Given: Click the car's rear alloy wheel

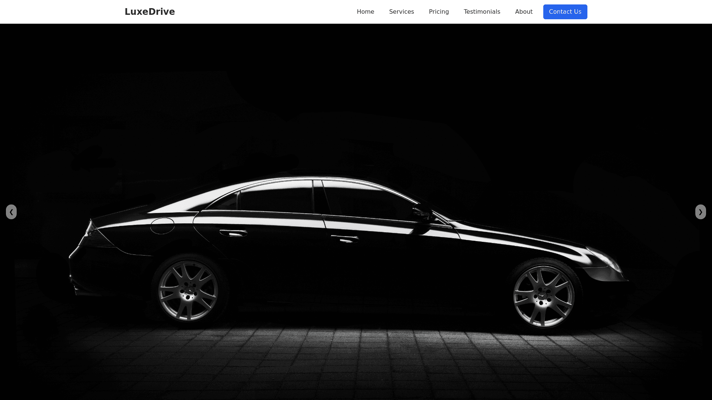Looking at the screenshot, I should click(188, 291).
